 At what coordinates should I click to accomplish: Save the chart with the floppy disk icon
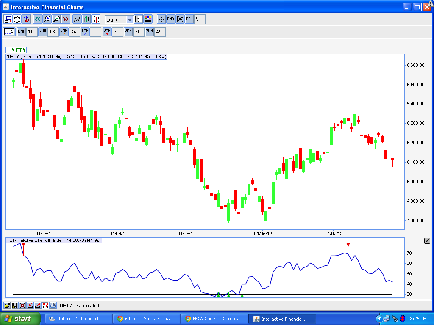(15, 306)
